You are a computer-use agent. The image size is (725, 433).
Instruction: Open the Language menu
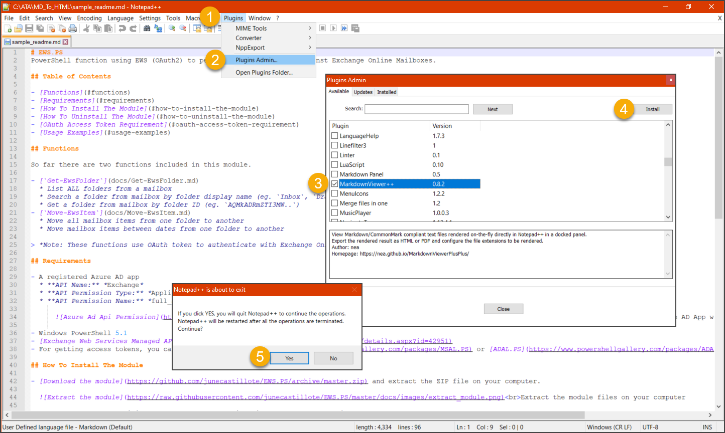[120, 18]
